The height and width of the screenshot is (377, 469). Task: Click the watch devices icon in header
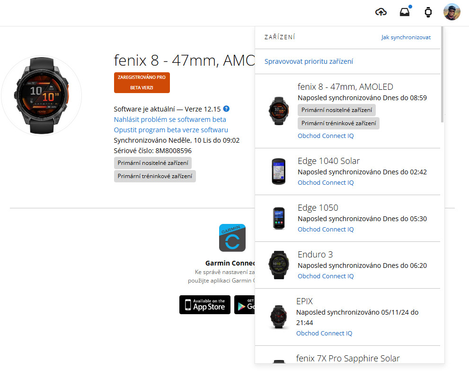tap(428, 12)
